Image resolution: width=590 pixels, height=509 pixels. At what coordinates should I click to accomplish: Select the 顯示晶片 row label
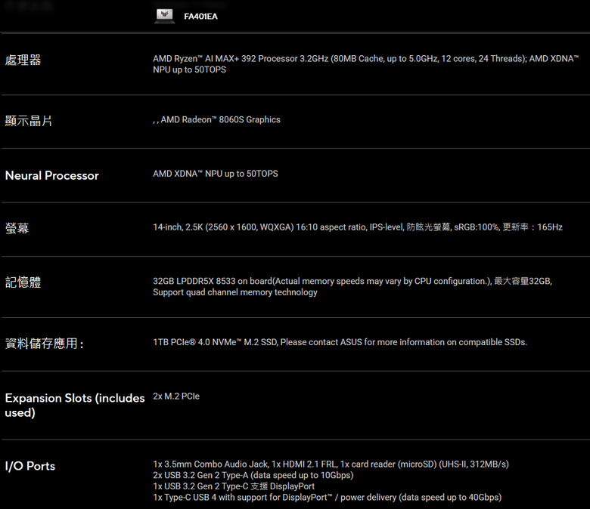29,121
